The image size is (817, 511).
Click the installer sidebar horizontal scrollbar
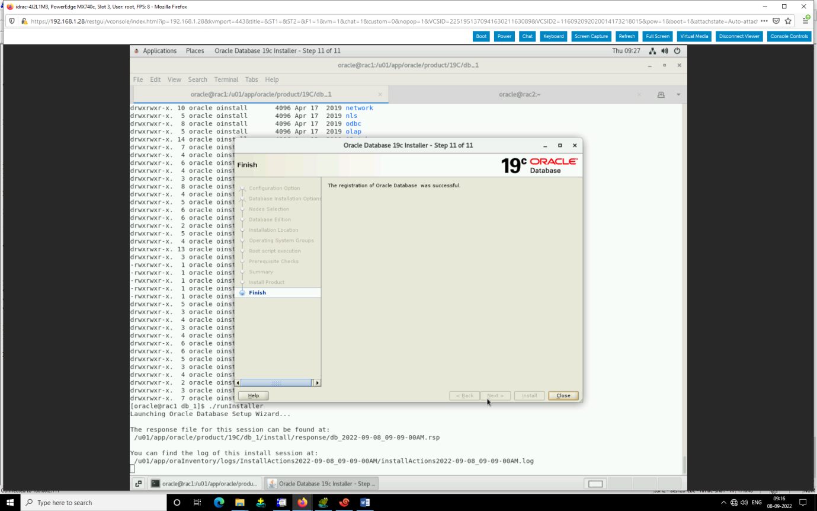(276, 383)
